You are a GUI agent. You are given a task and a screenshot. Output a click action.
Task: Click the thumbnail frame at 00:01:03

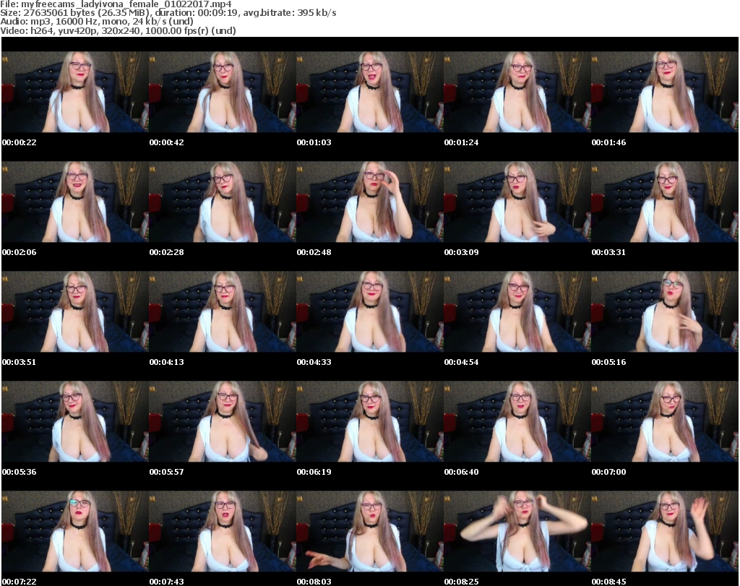[369, 92]
